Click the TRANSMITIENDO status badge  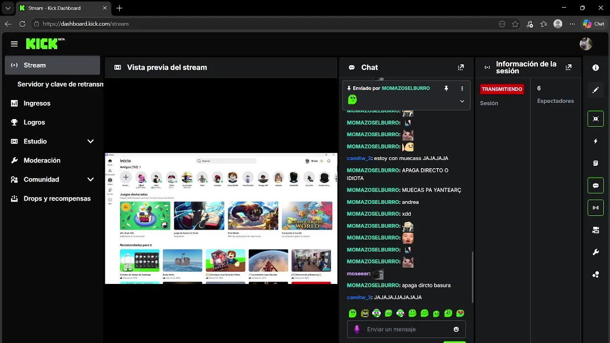[x=502, y=89]
